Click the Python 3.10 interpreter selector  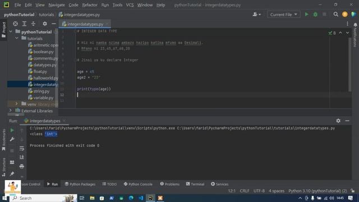(x=317, y=191)
